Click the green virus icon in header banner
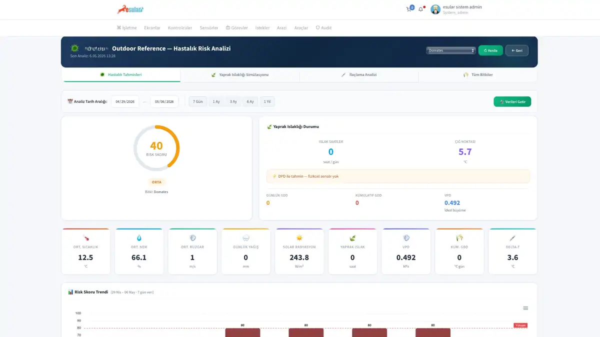 point(75,48)
